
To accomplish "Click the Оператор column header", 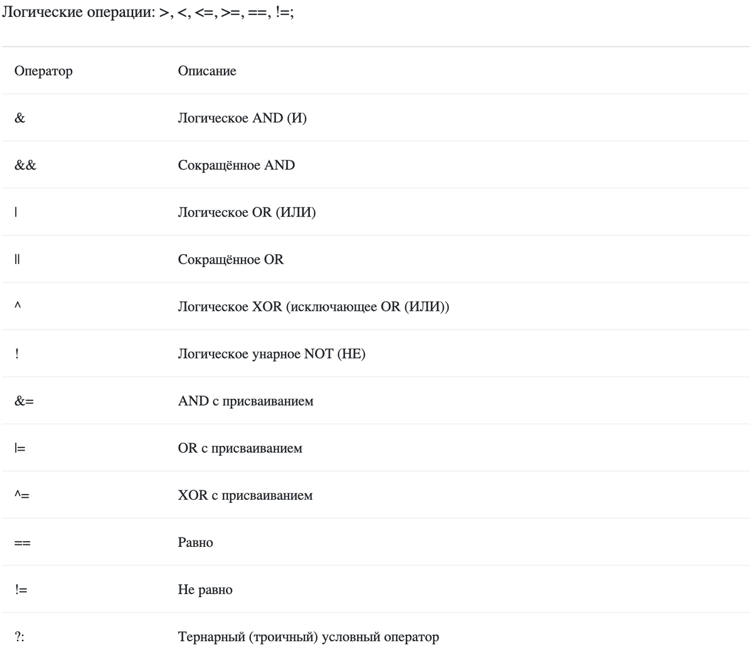I will pyautogui.click(x=43, y=71).
